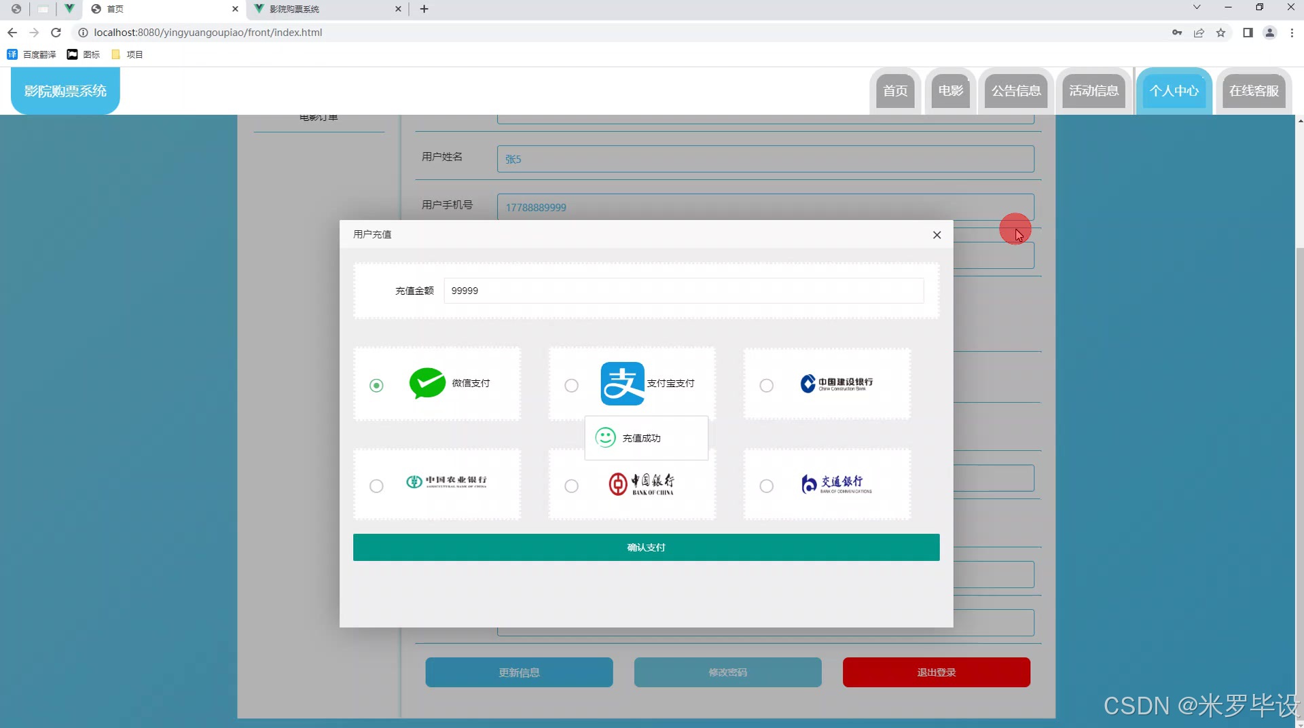Select the Bank of Communications radio button
This screenshot has height=728, width=1304.
click(x=766, y=486)
